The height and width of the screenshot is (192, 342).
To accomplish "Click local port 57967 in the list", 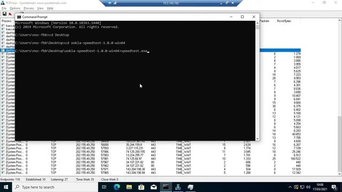I will point(105,162).
